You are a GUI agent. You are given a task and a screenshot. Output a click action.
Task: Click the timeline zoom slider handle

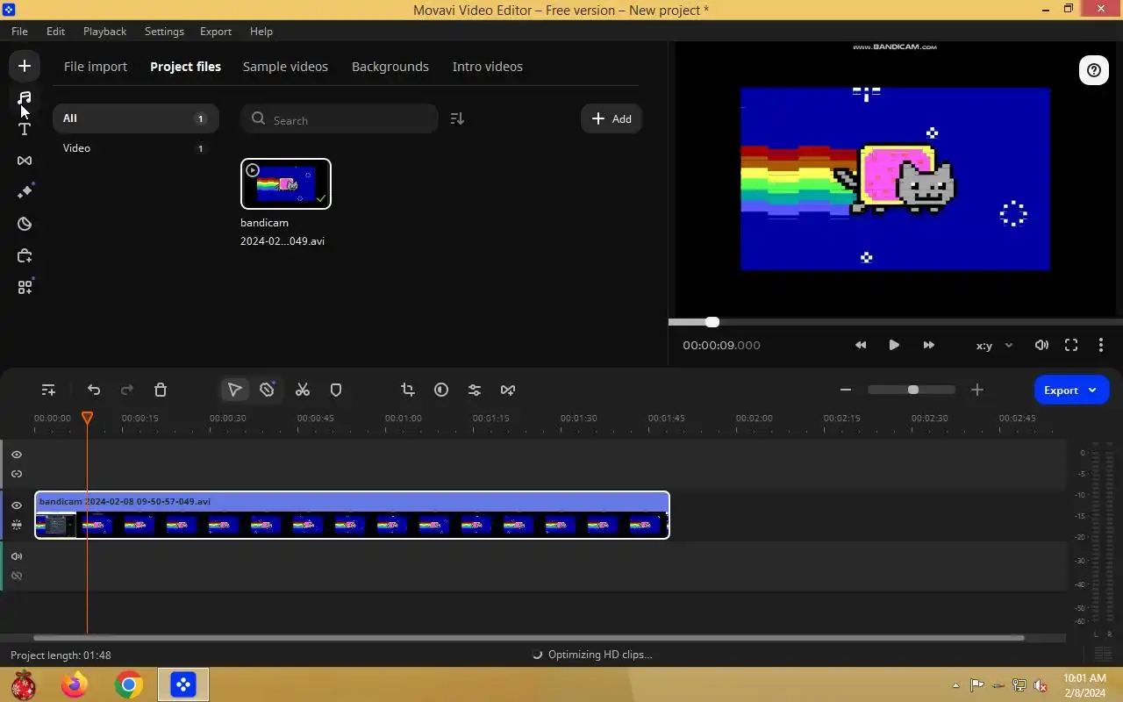pyautogui.click(x=912, y=390)
